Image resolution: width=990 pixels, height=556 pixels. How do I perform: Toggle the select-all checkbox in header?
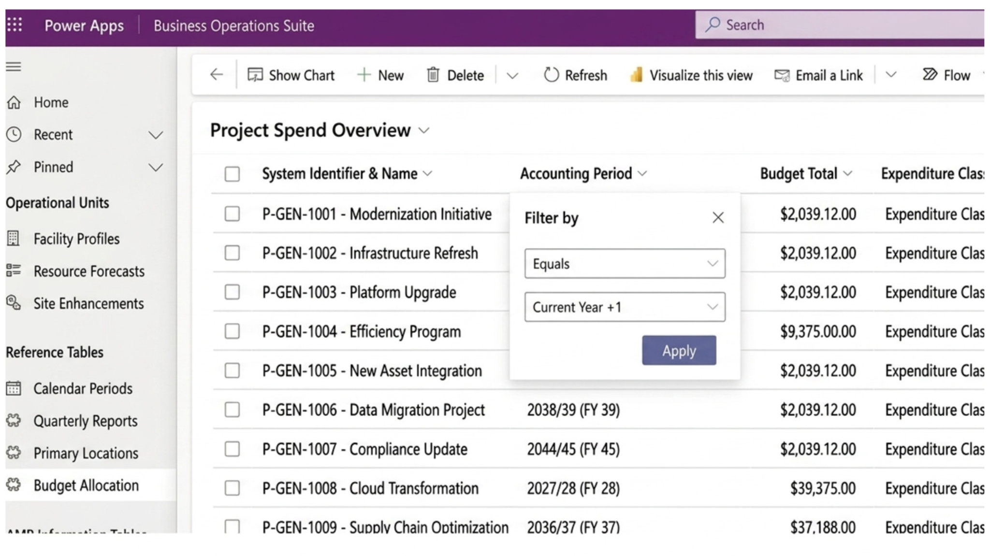pyautogui.click(x=232, y=174)
